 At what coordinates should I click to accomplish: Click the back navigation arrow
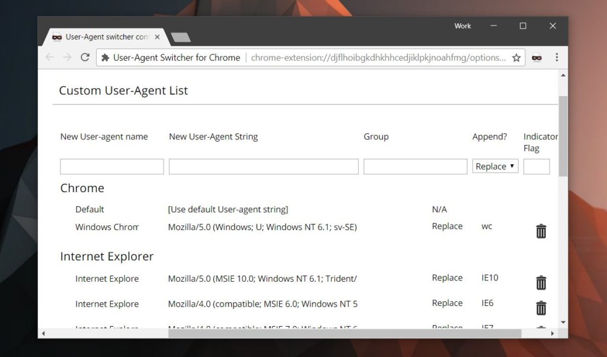click(49, 58)
